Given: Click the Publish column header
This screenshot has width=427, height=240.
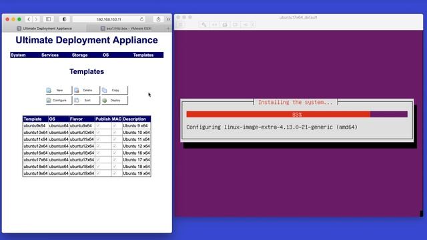Looking at the screenshot, I should pos(103,119).
